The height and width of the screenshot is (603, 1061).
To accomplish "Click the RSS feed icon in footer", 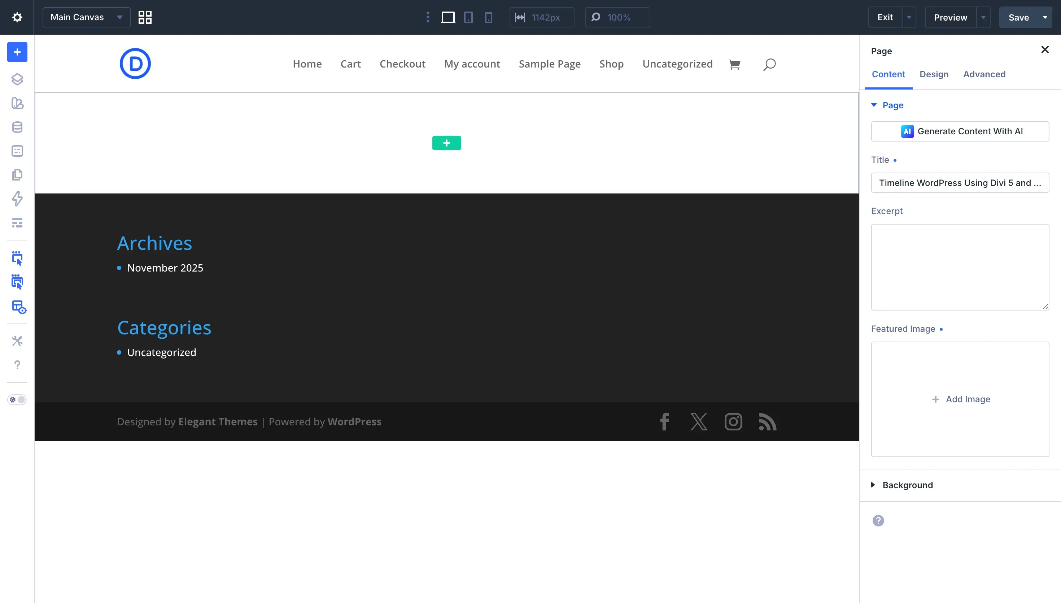I will [x=767, y=422].
